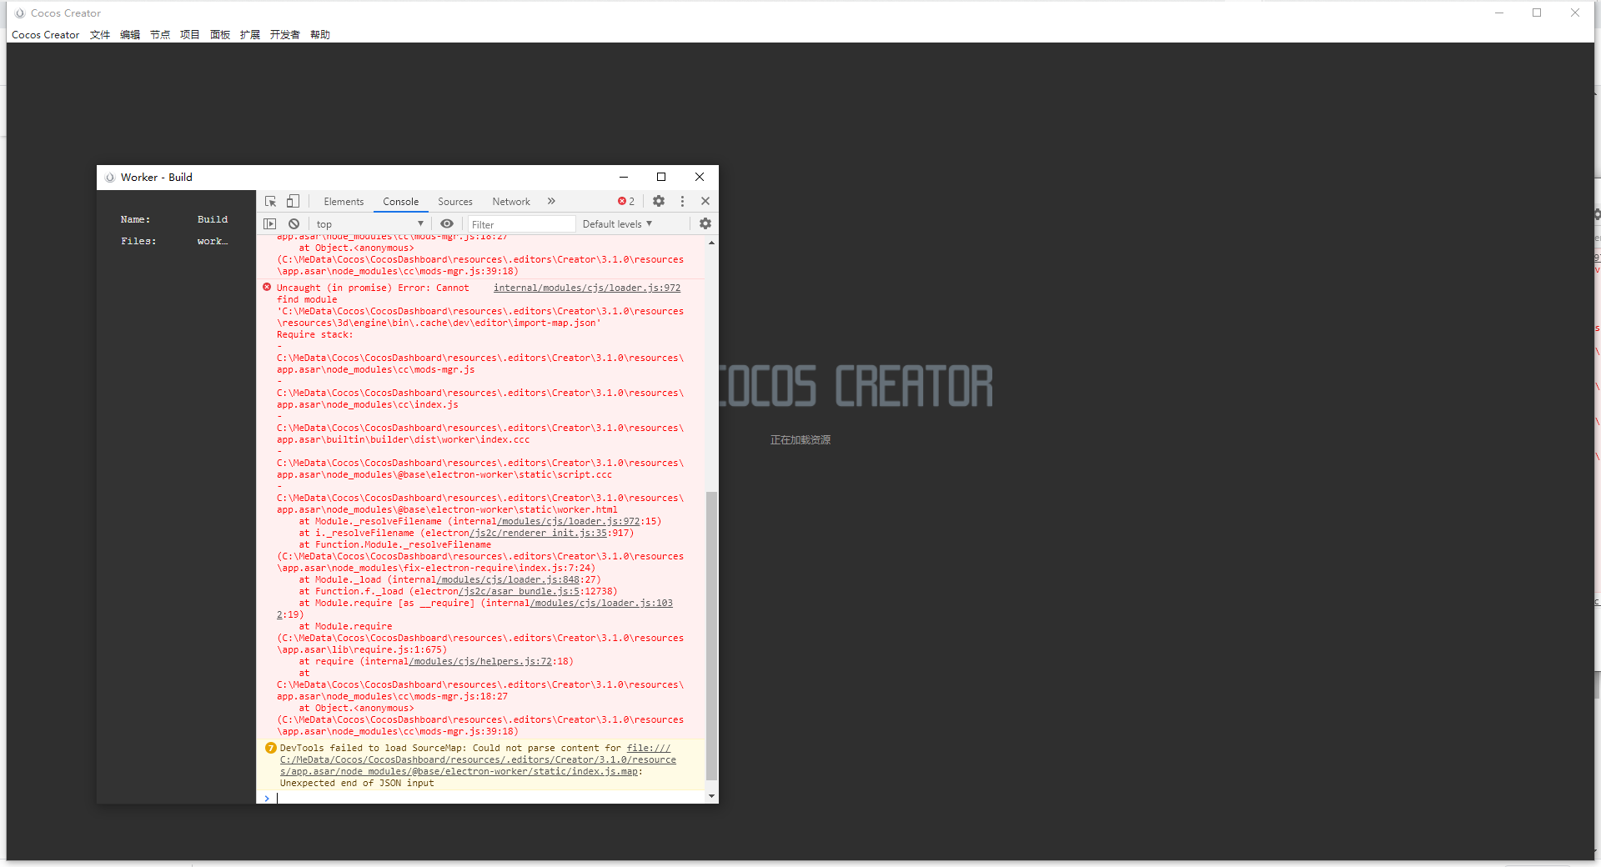Minimize the Cocos Creator main window
This screenshot has width=1601, height=867.
(x=1499, y=13)
